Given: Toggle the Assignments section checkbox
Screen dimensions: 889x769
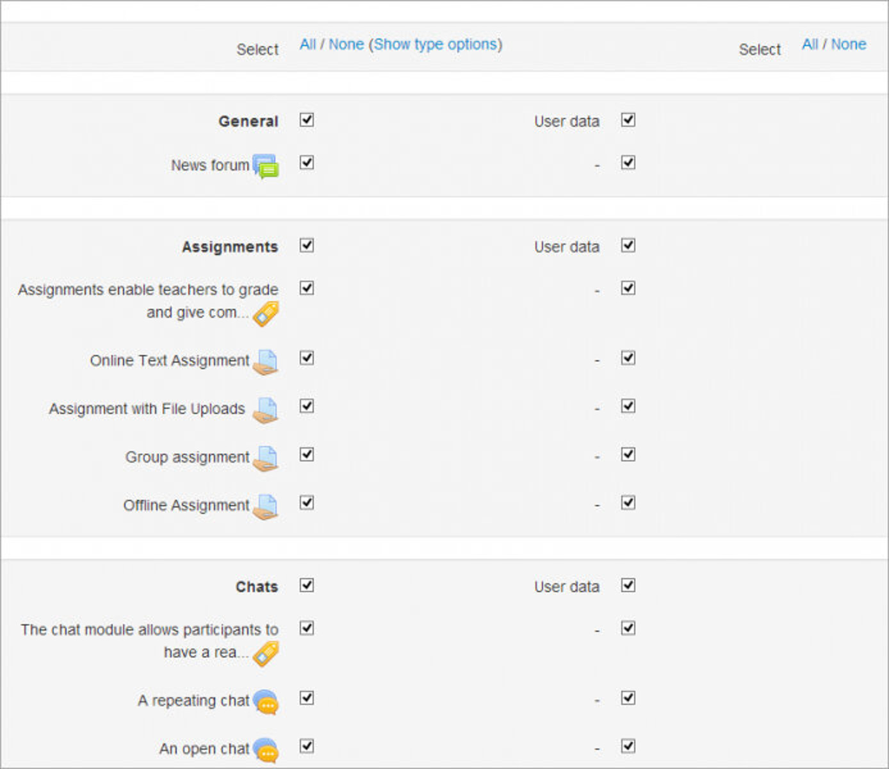Looking at the screenshot, I should (307, 245).
